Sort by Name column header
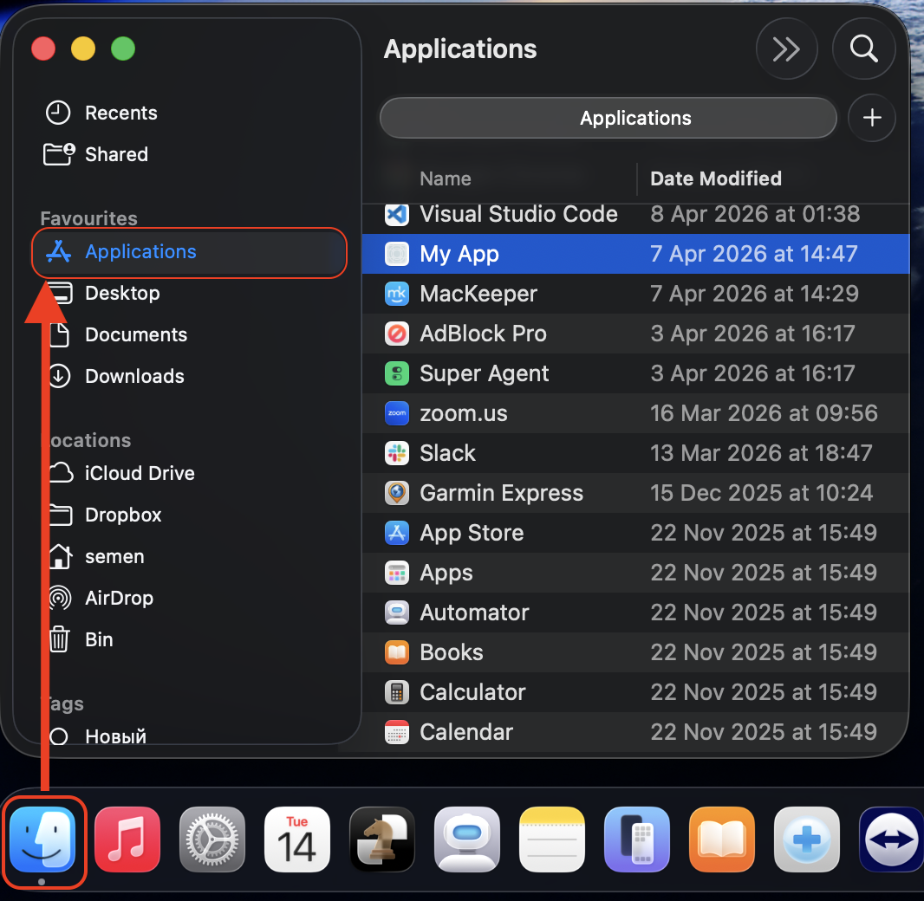The image size is (924, 901). click(446, 178)
